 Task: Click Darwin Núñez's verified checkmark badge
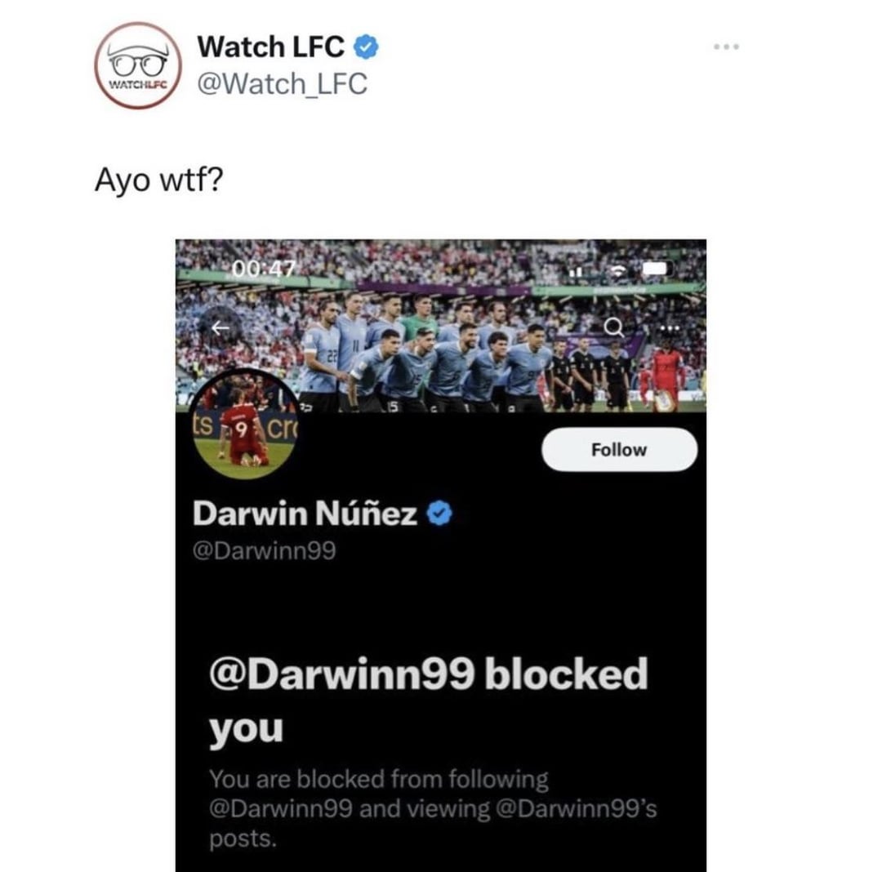(x=439, y=514)
